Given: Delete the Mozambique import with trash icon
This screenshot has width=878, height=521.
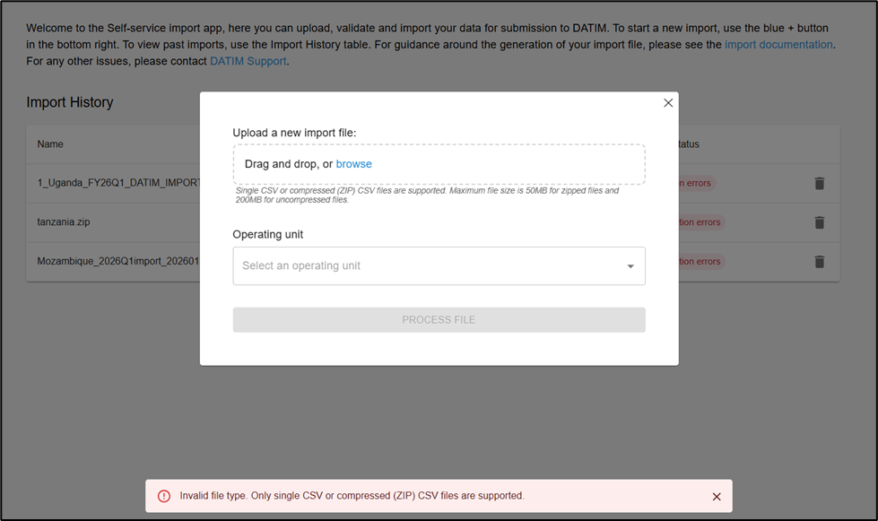Looking at the screenshot, I should pyautogui.click(x=819, y=262).
